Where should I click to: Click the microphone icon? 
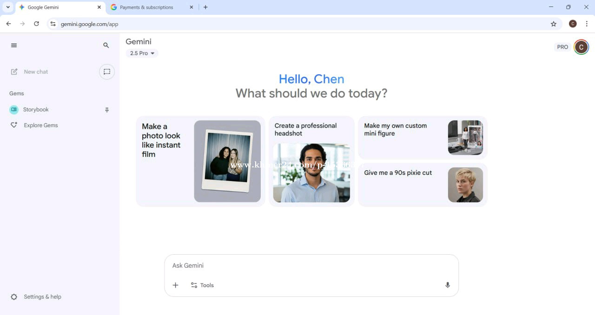447,285
